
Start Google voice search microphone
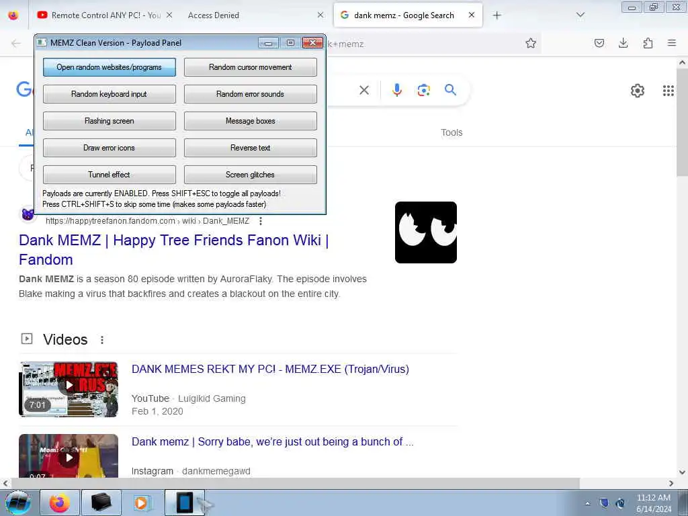click(x=397, y=90)
